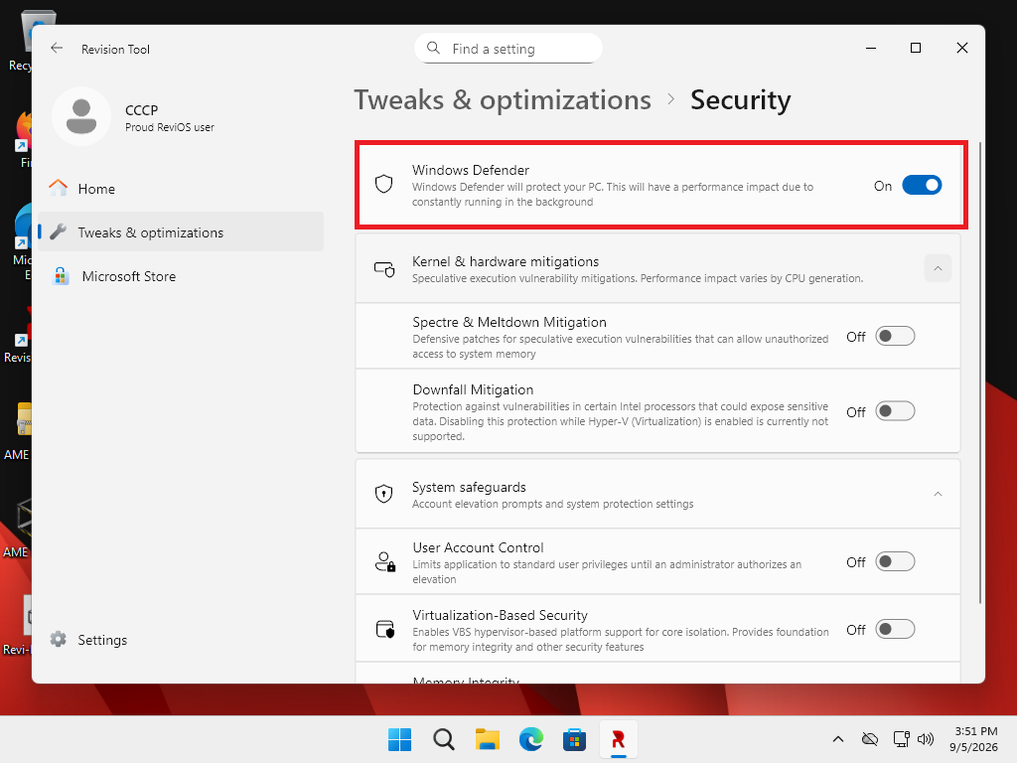Enable Virtualization-Based Security toggle
The image size is (1017, 763).
[895, 629]
